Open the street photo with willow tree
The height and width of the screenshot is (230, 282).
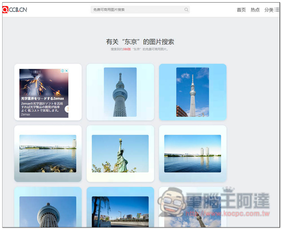tap(120, 212)
